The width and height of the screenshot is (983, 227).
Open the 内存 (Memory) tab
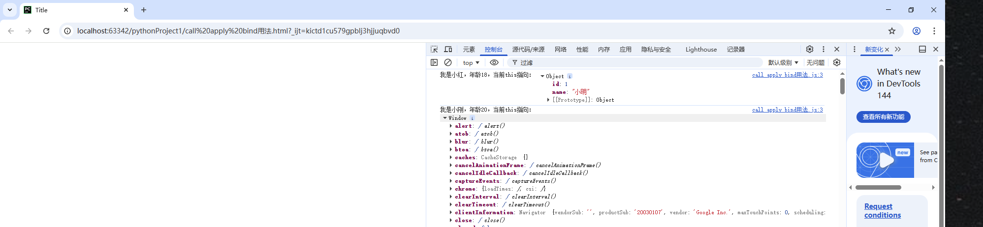point(604,49)
